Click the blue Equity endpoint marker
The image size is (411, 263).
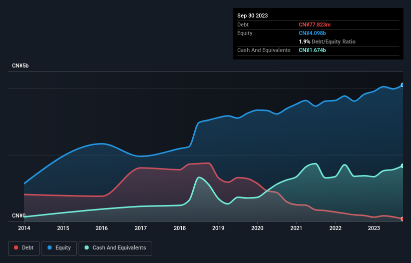pyautogui.click(x=402, y=85)
